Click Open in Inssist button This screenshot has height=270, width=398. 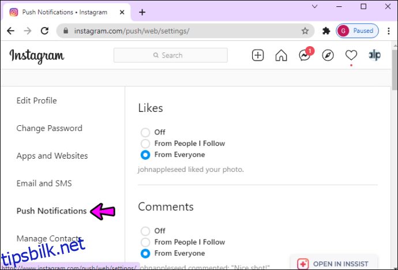[333, 264]
